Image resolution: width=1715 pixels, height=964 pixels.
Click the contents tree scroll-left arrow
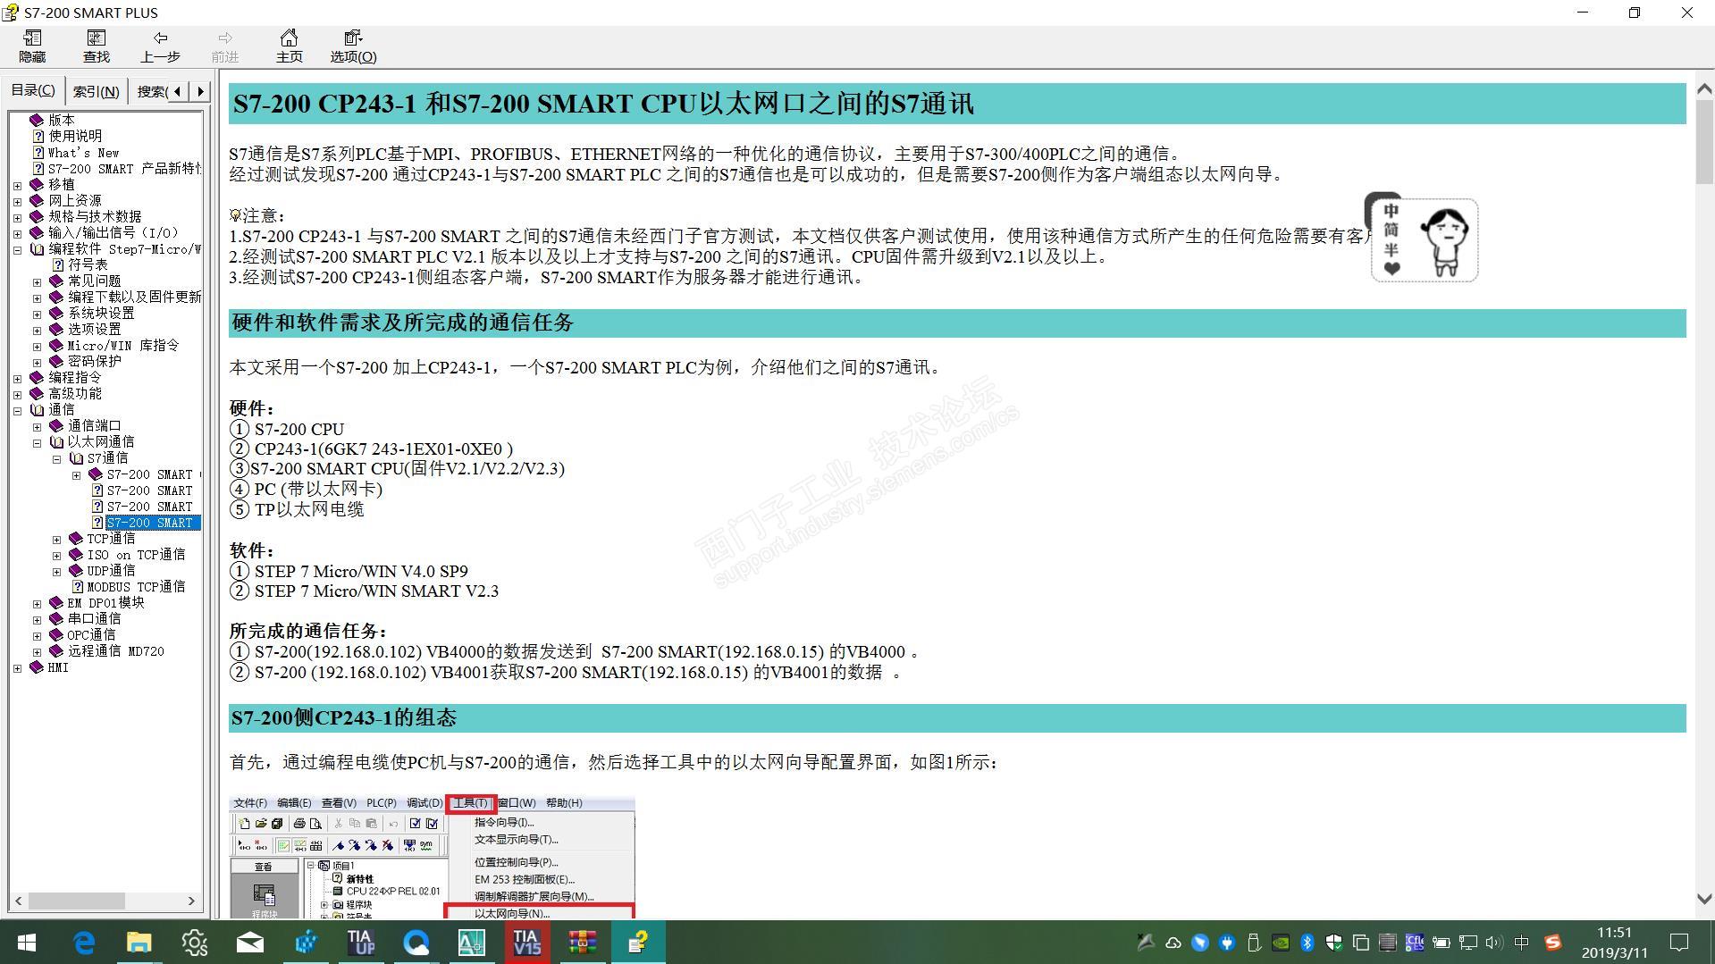click(19, 901)
